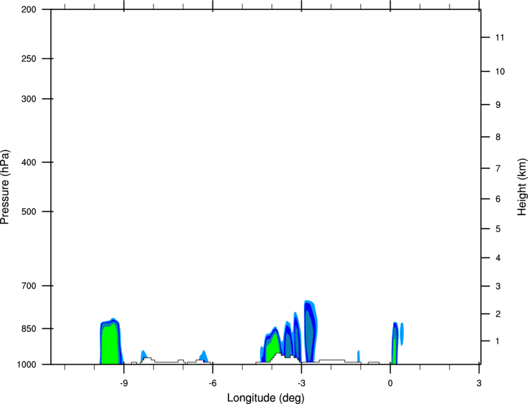Click the 7 km height label
The width and height of the screenshot is (528, 404).
point(498,168)
